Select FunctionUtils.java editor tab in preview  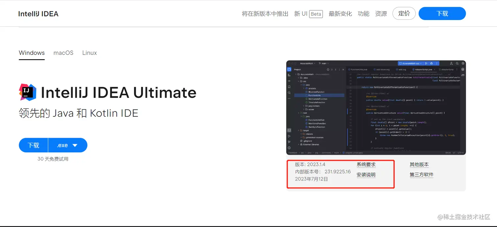[357, 70]
